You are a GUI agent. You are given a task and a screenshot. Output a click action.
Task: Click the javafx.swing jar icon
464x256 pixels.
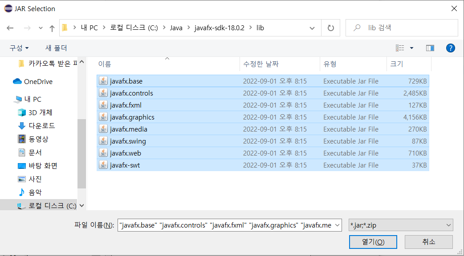point(103,141)
